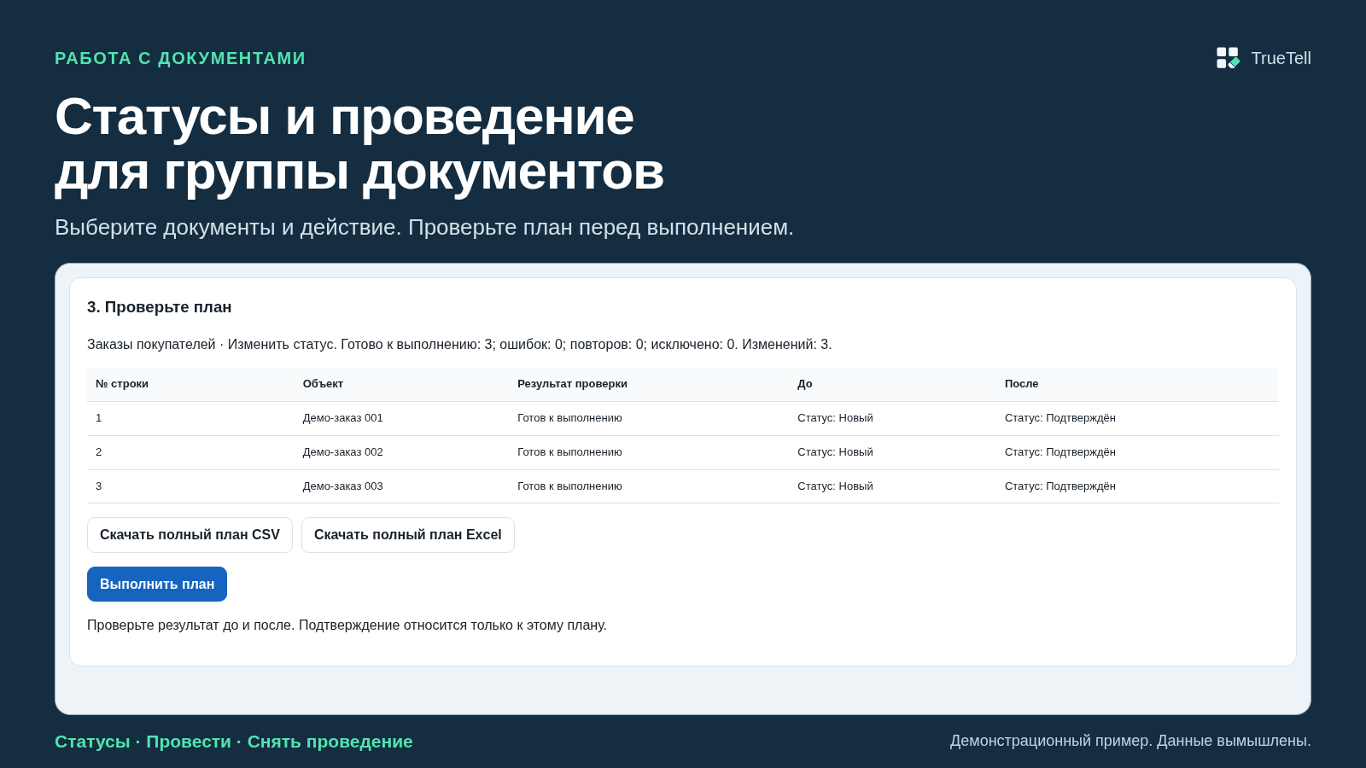Click the TrueTell logo icon

point(1228,58)
